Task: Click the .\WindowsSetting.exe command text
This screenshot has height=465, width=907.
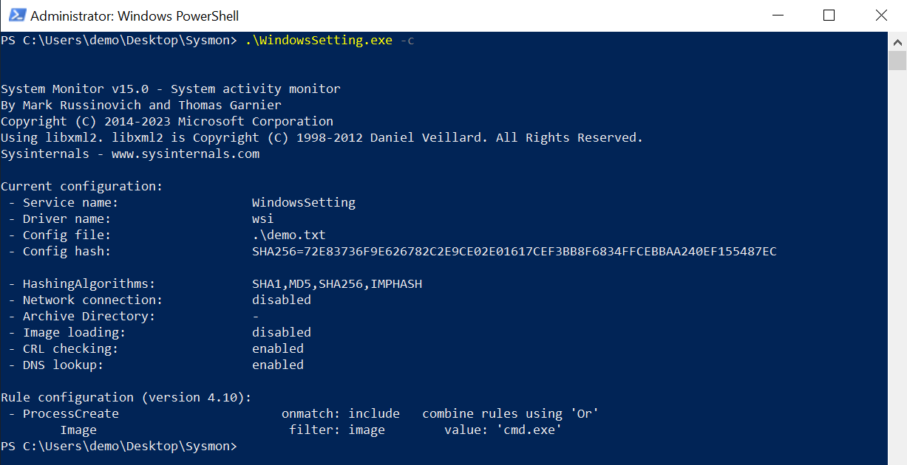Action: coord(319,40)
